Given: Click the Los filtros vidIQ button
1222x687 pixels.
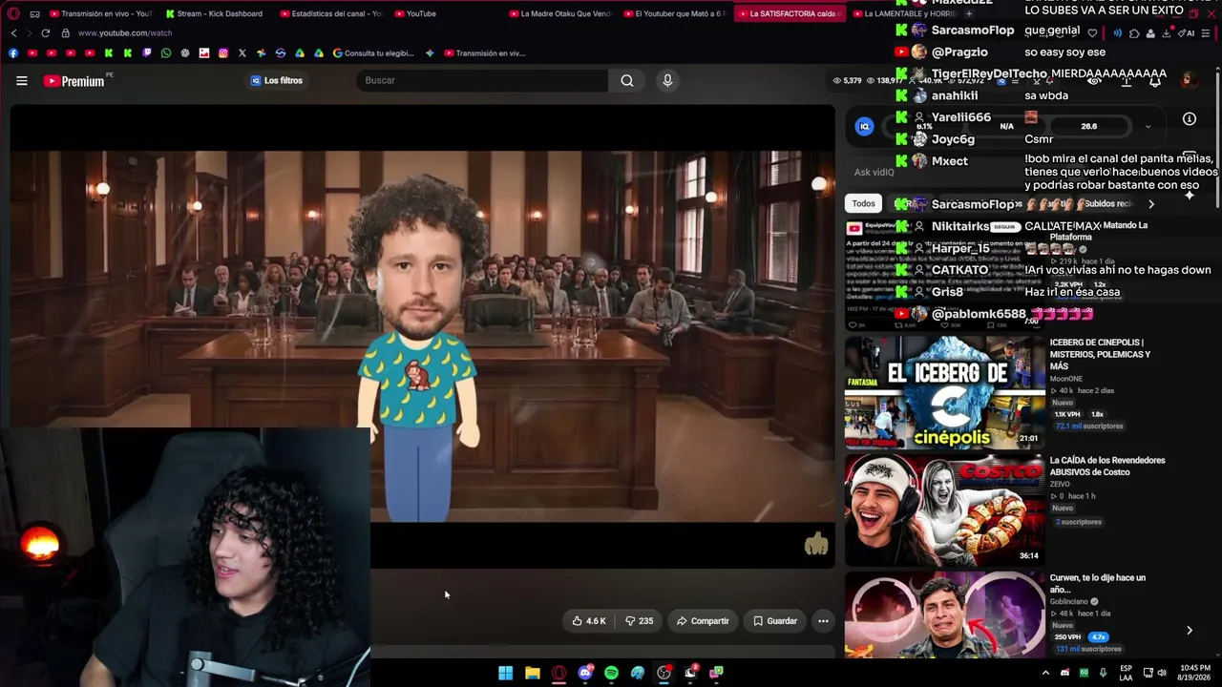Looking at the screenshot, I should [277, 81].
